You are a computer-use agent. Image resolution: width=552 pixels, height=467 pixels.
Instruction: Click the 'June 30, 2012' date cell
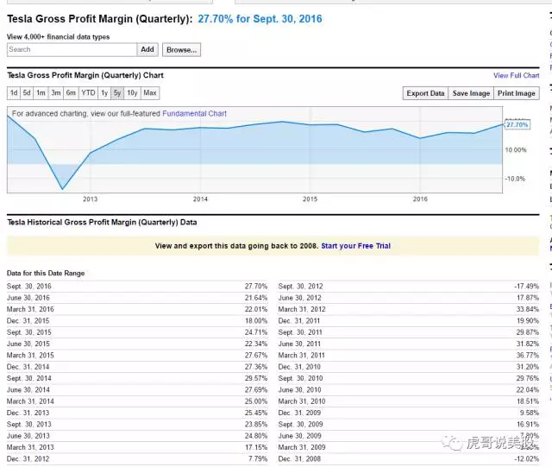(299, 298)
